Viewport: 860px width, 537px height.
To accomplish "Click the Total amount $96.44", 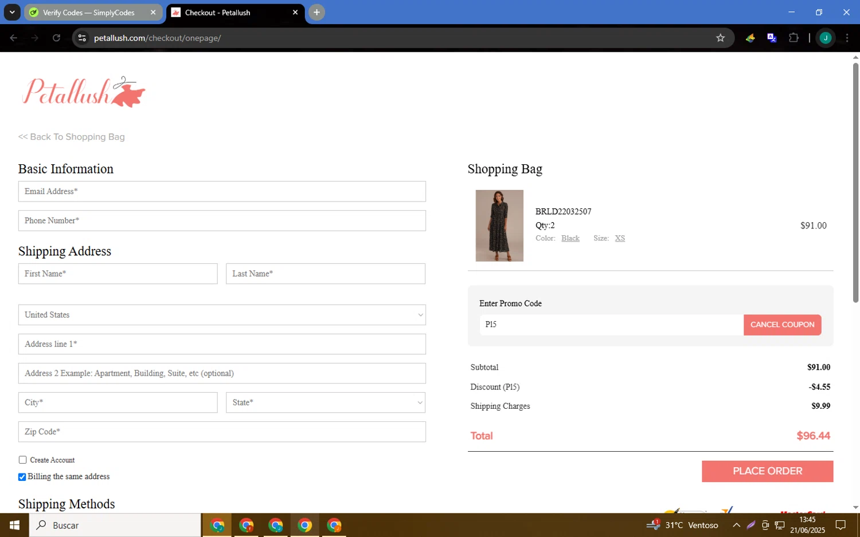I will point(813,436).
